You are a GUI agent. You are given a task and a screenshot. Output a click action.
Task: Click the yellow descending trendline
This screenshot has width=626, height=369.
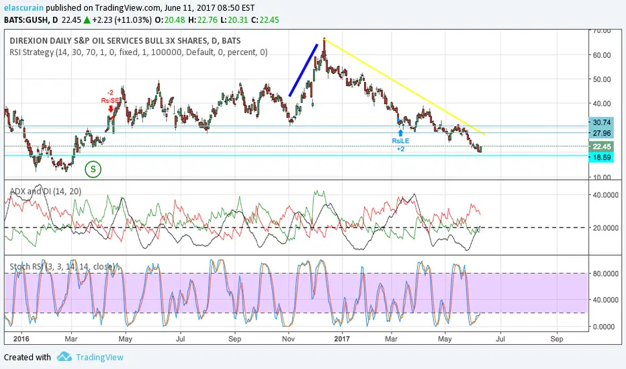pos(404,86)
